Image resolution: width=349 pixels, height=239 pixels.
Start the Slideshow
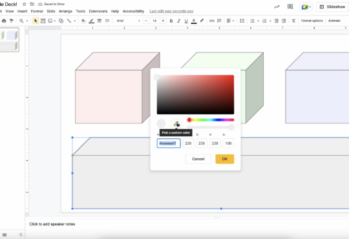point(332,7)
